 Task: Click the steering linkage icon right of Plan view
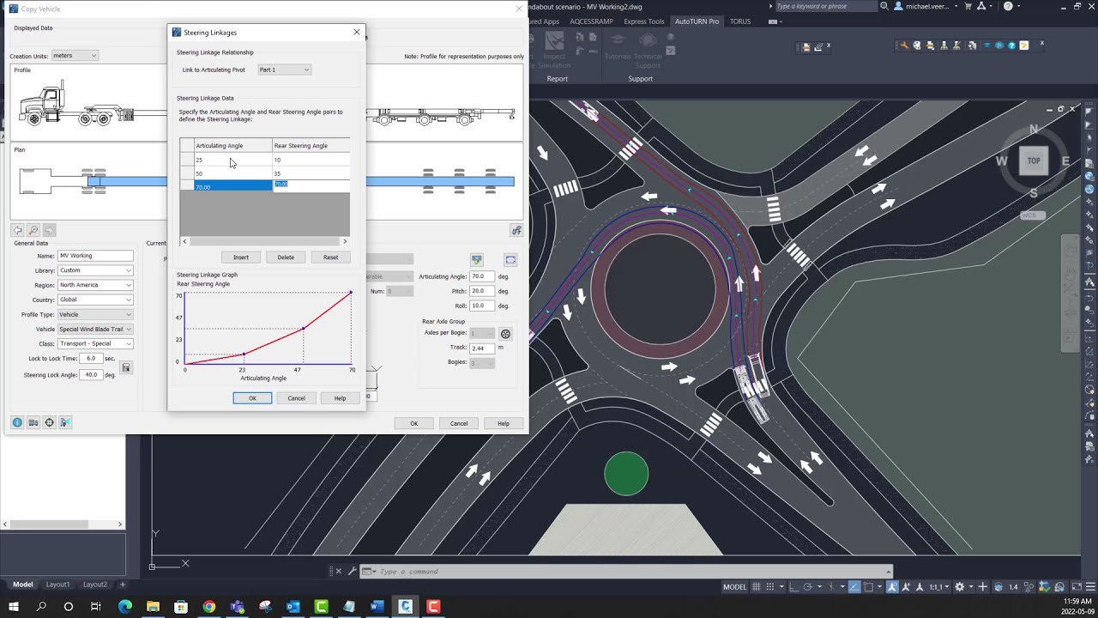[516, 230]
